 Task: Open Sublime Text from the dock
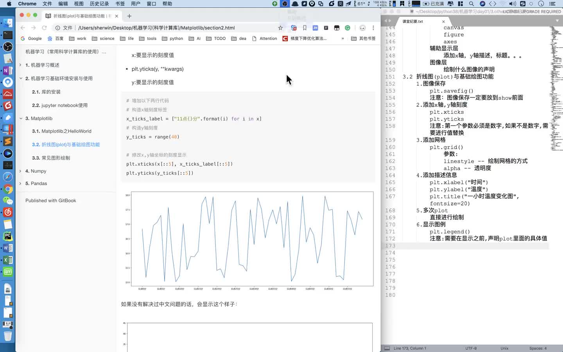tap(8, 141)
